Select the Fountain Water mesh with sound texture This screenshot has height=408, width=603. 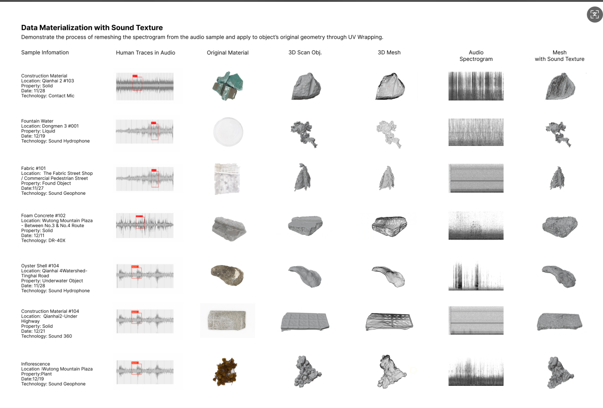coord(559,134)
